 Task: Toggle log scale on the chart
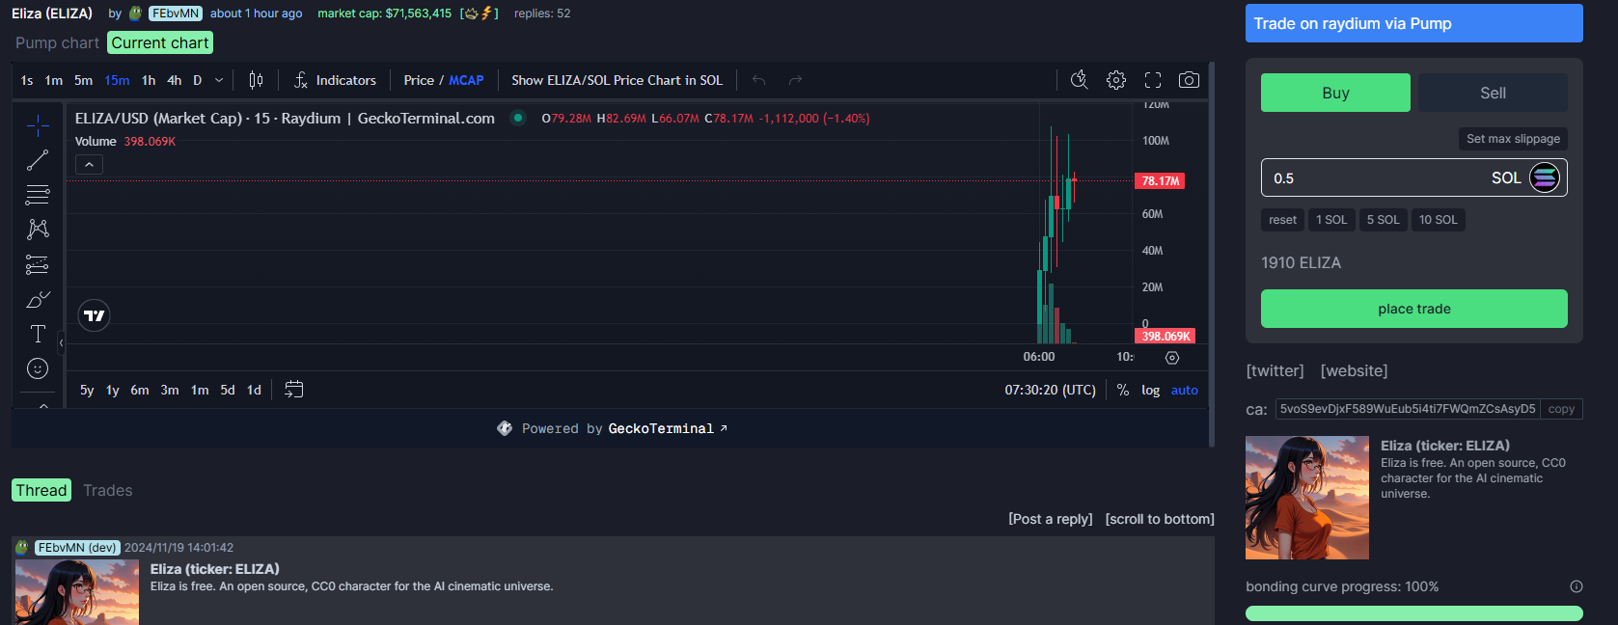coord(1150,390)
